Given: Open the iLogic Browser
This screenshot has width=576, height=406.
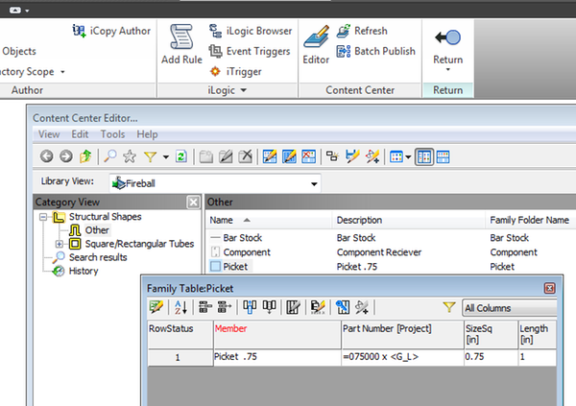Looking at the screenshot, I should click(x=251, y=31).
